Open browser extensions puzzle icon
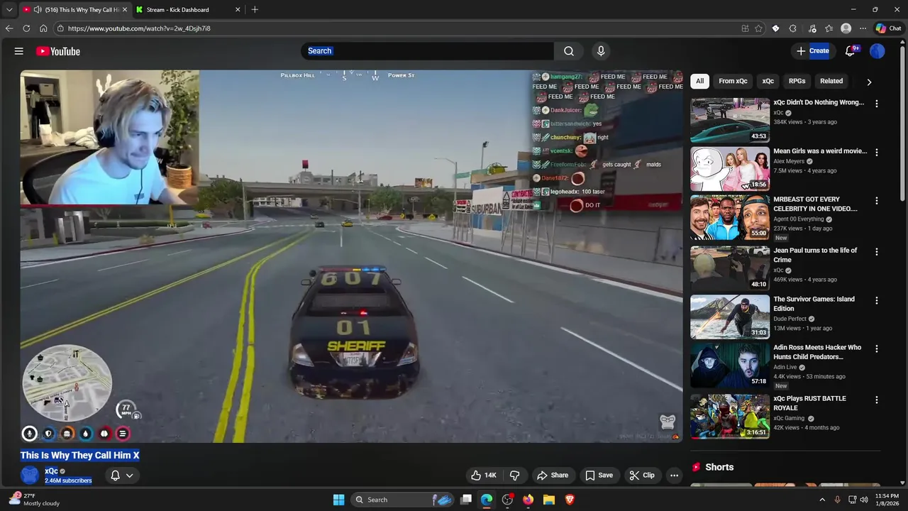Screen dimensions: 908x511 [x=793, y=28]
